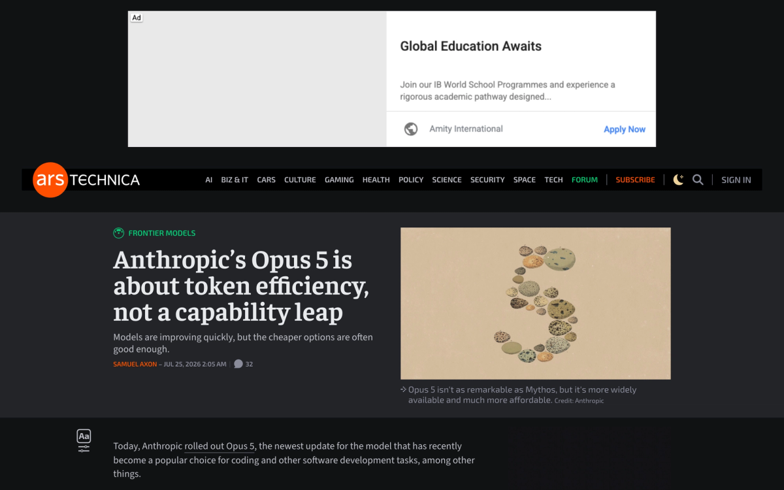Click the 'Join our IB World School' ad description

[508, 91]
